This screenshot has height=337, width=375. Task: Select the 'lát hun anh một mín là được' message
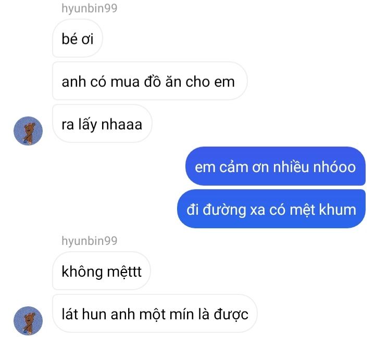pos(155,314)
